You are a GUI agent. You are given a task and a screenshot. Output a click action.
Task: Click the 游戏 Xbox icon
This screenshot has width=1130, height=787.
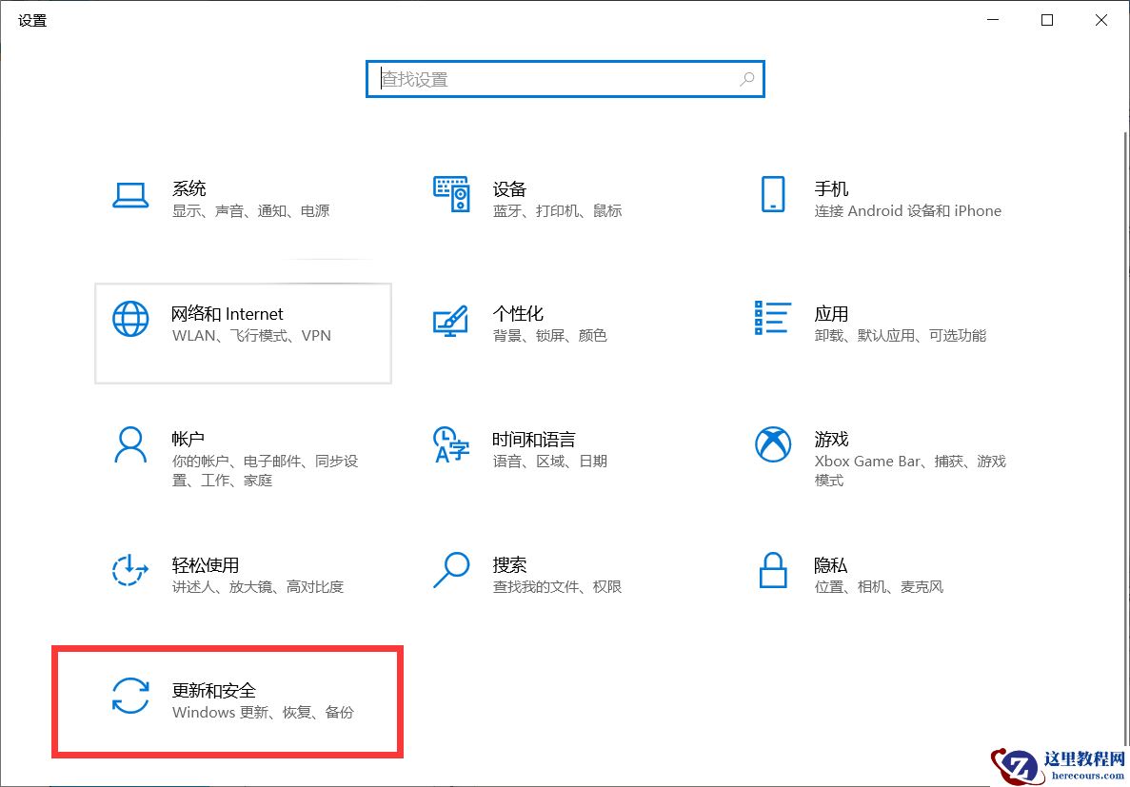(773, 444)
